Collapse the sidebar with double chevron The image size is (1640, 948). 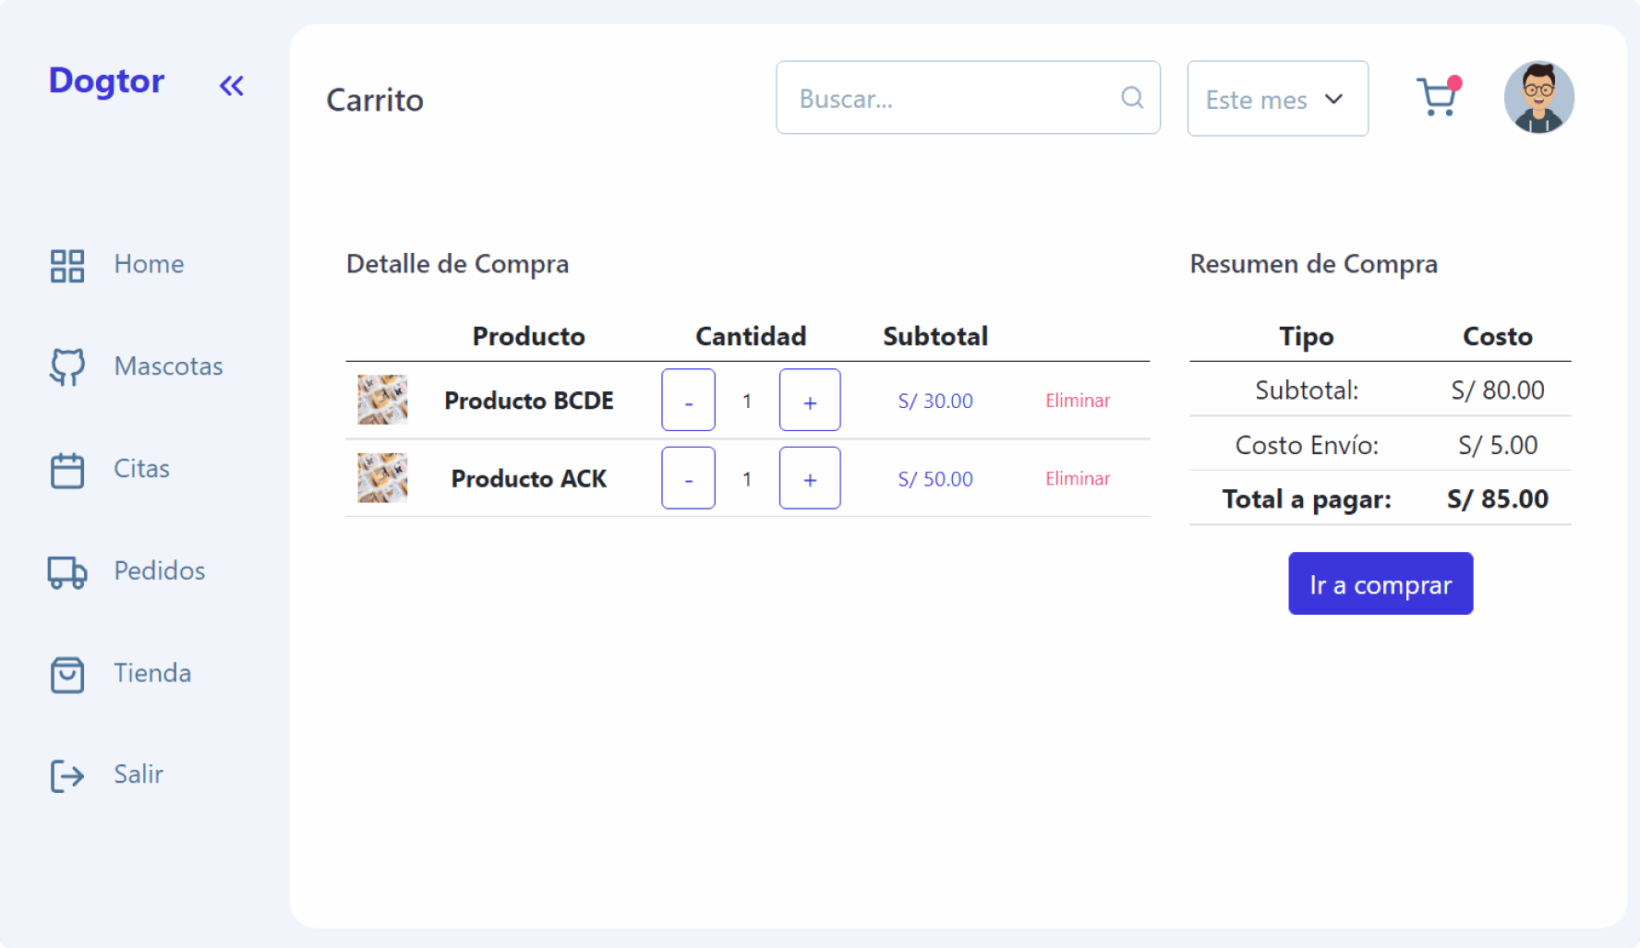[231, 86]
